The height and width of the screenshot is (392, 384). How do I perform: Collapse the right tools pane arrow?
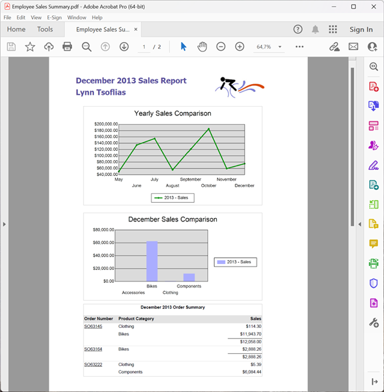tap(360, 224)
